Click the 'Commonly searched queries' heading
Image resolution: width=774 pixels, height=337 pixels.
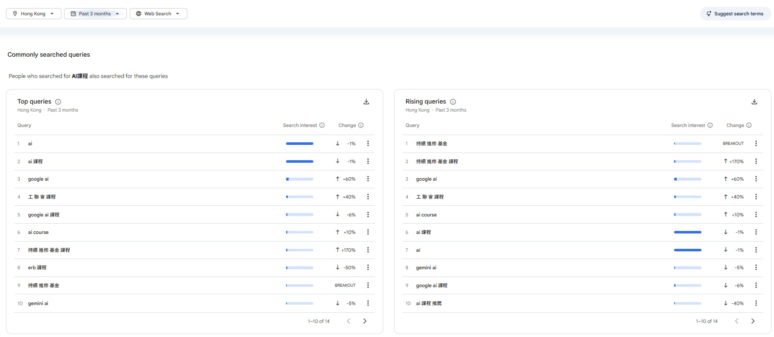pyautogui.click(x=49, y=55)
